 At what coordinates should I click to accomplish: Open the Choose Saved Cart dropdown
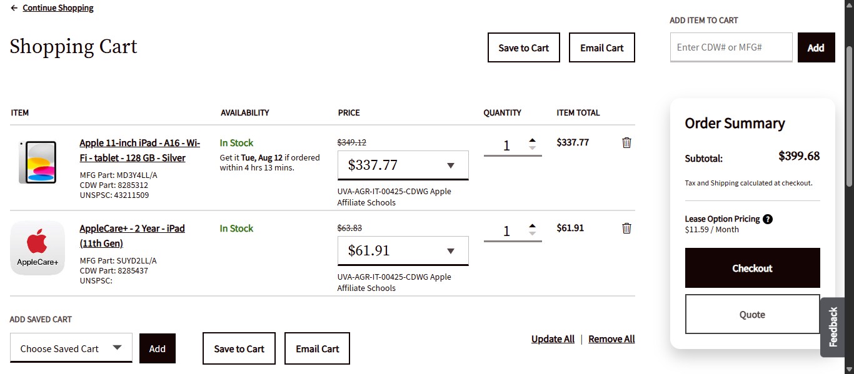pyautogui.click(x=71, y=348)
